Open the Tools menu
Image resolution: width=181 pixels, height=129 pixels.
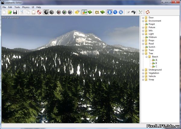click(17, 7)
